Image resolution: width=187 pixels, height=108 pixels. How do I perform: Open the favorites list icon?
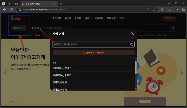pyautogui.click(x=170, y=10)
